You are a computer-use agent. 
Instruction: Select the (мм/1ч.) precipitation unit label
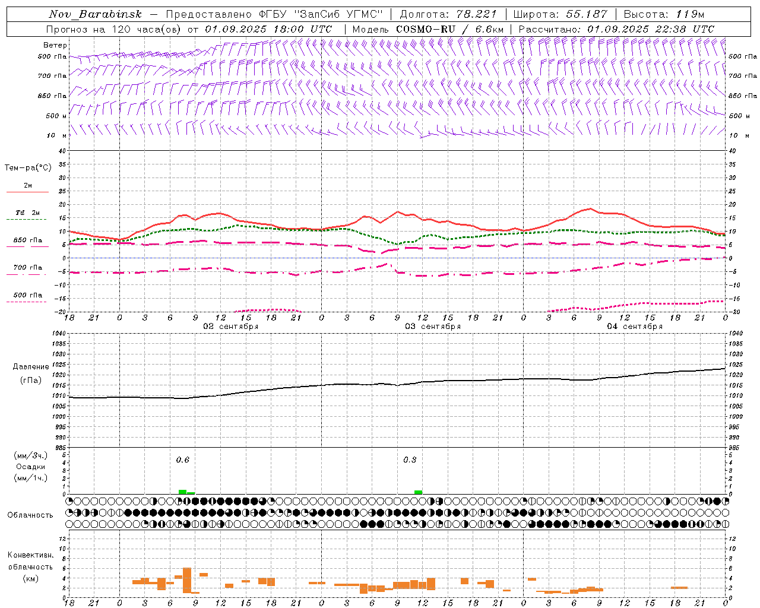pos(30,478)
